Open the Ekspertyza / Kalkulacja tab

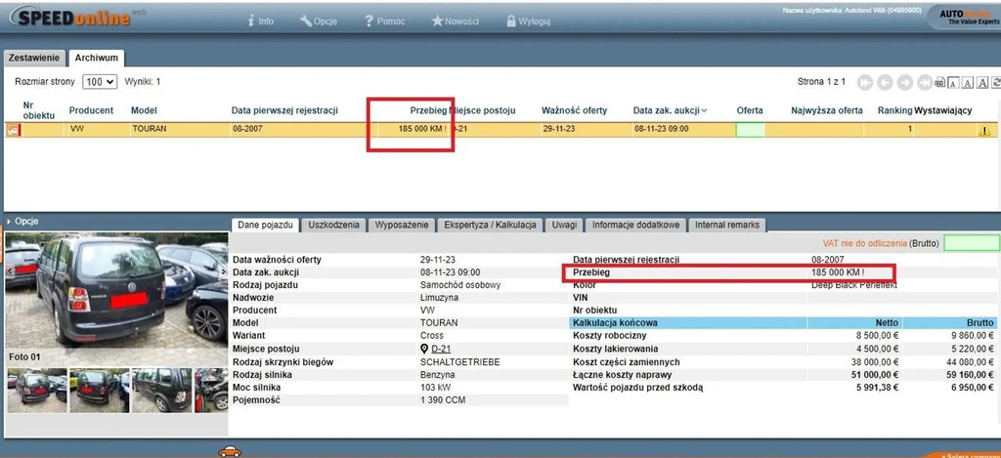491,226
